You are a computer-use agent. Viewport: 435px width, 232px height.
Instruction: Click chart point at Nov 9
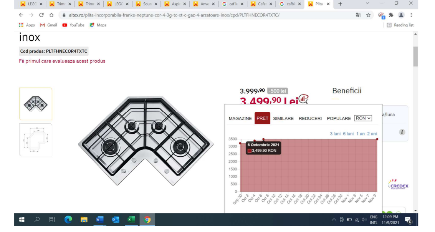pos(377,139)
